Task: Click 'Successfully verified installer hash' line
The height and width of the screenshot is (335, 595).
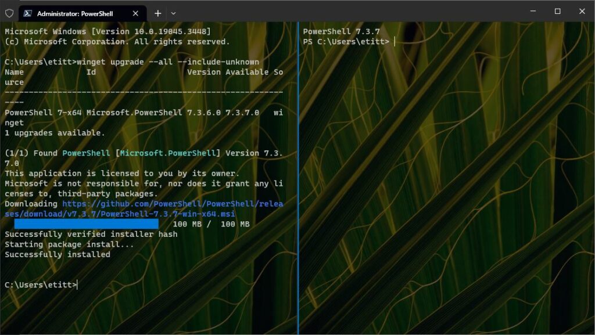Action: (91, 234)
